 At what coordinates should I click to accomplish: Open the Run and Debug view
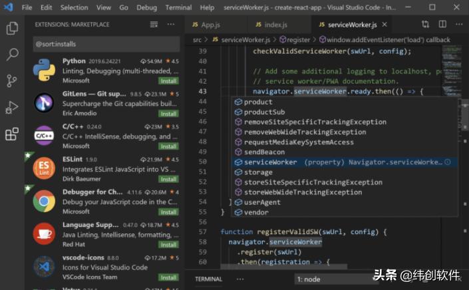12,108
